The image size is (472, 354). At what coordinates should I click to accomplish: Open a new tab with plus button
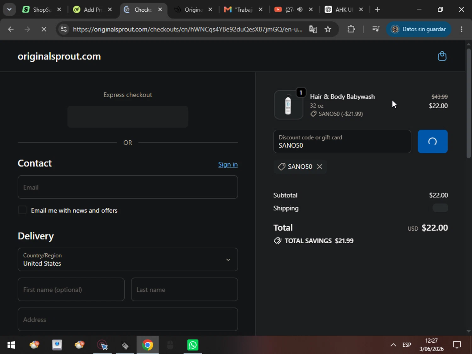[378, 9]
